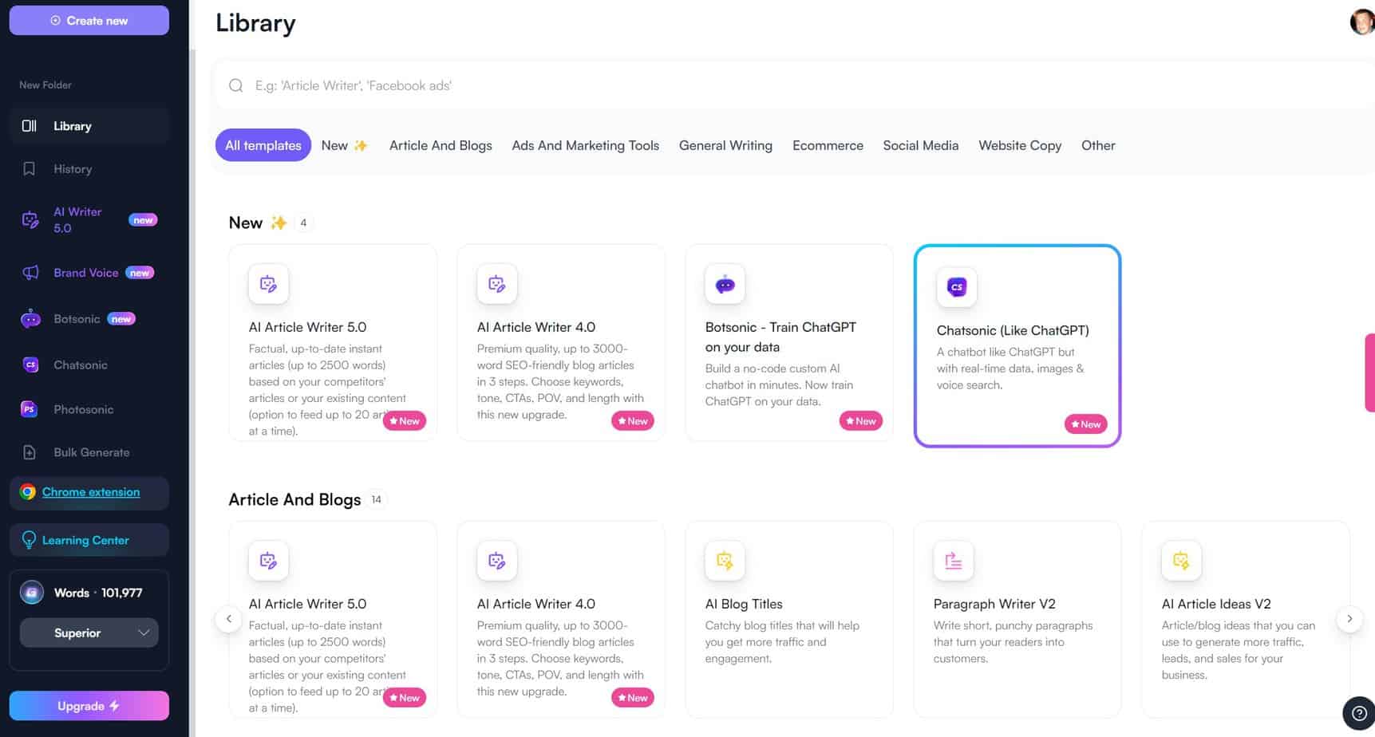Click the Chatsonic card CS icon
The image size is (1375, 737).
(x=956, y=287)
